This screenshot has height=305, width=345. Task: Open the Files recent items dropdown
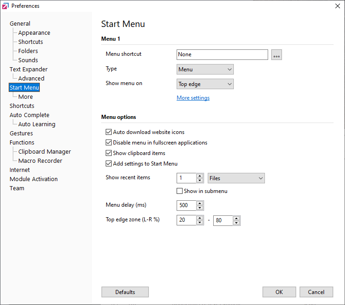click(236, 178)
